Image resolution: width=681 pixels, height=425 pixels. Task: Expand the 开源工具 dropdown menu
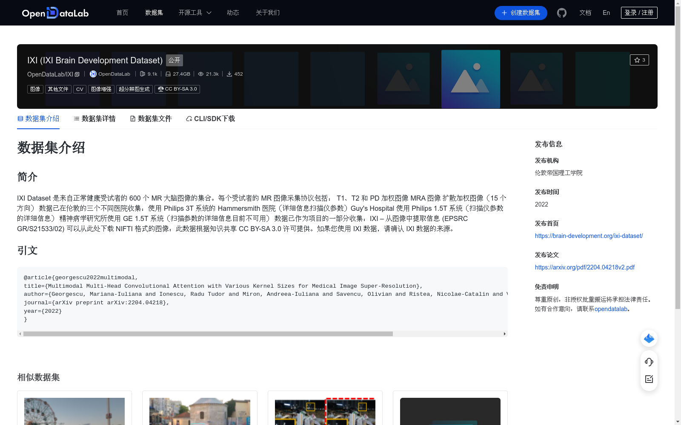click(195, 13)
